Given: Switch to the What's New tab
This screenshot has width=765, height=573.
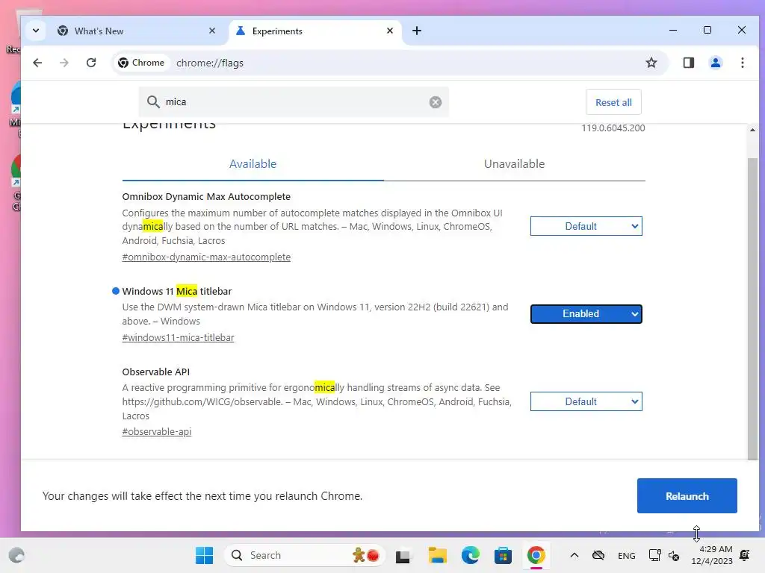Looking at the screenshot, I should [136, 31].
